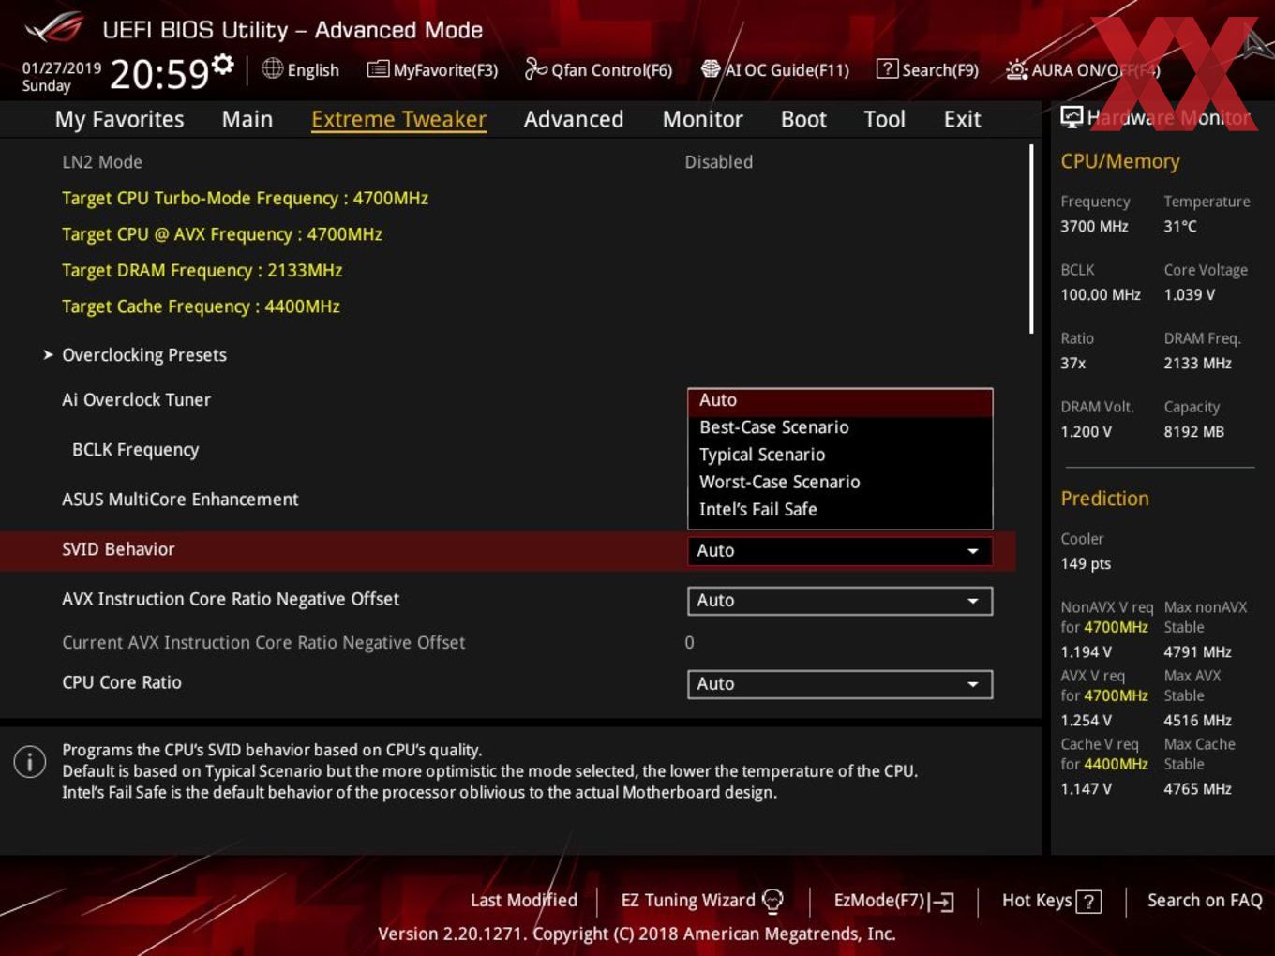Select Intel's Fail Safe option

pos(840,509)
